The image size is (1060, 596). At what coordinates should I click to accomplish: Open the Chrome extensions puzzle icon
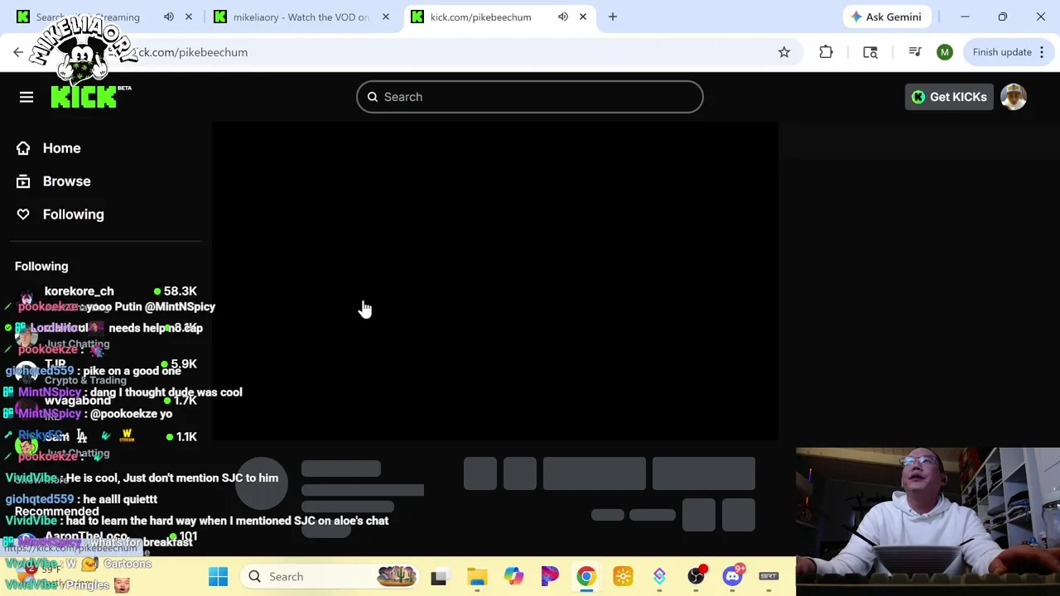[826, 52]
